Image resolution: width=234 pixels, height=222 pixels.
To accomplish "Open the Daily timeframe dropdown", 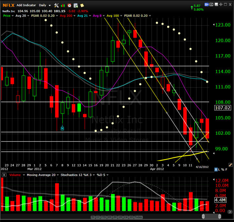I will pos(50,5).
